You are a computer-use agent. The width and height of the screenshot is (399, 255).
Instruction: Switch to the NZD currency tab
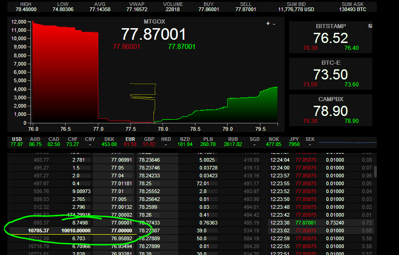185,142
